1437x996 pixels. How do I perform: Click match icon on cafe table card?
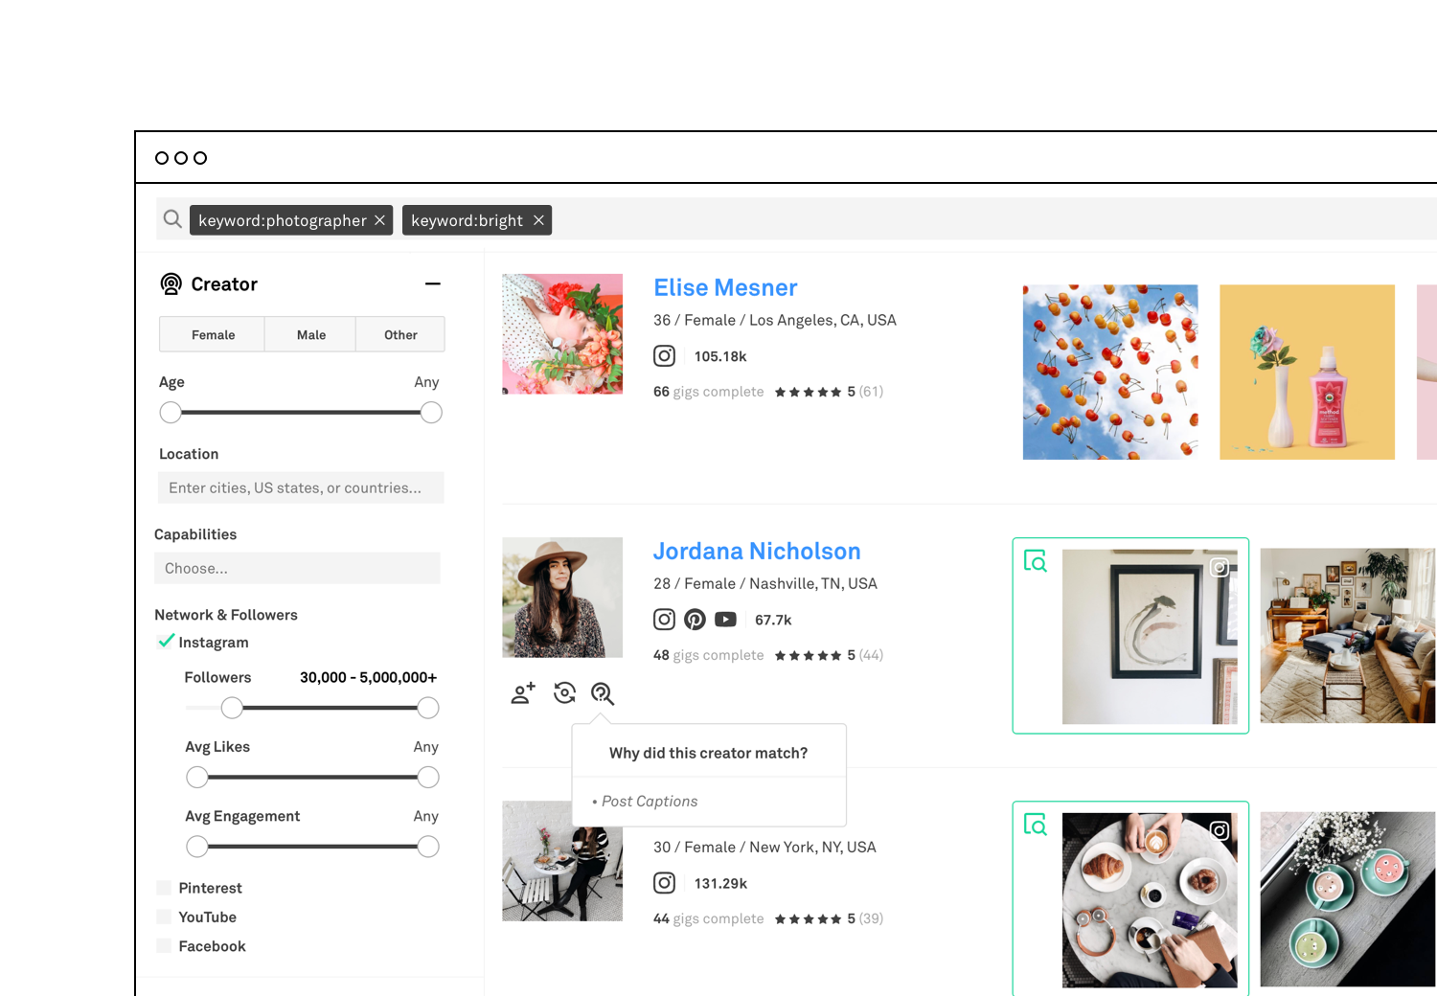(x=1036, y=825)
